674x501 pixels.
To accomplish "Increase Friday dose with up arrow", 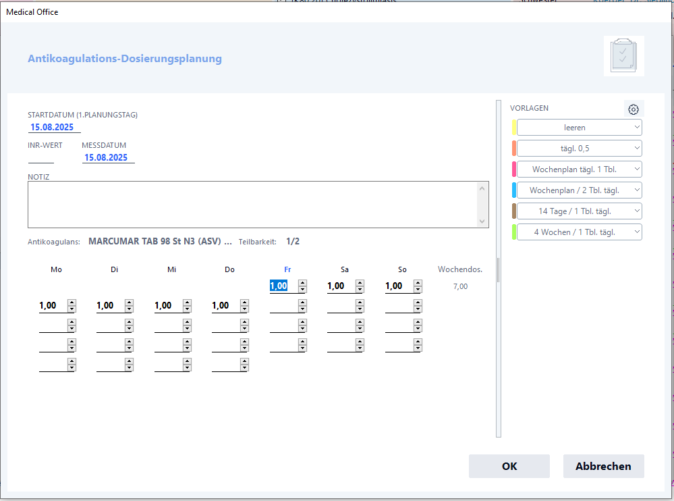I will click(302, 283).
